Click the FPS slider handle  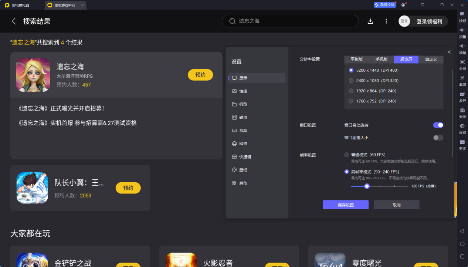coord(367,186)
